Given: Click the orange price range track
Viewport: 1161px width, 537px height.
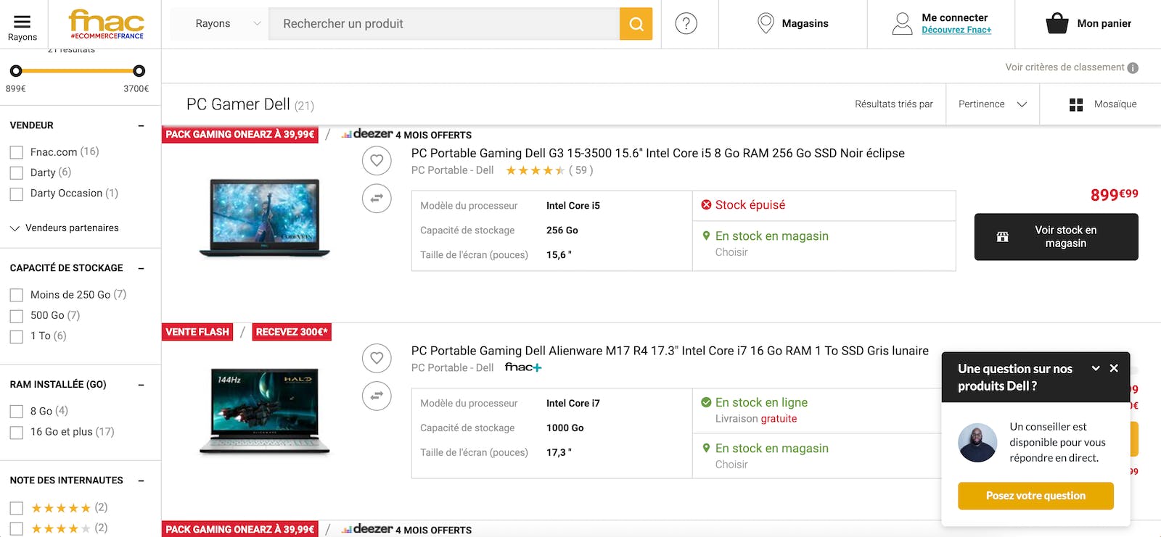Looking at the screenshot, I should (x=77, y=71).
